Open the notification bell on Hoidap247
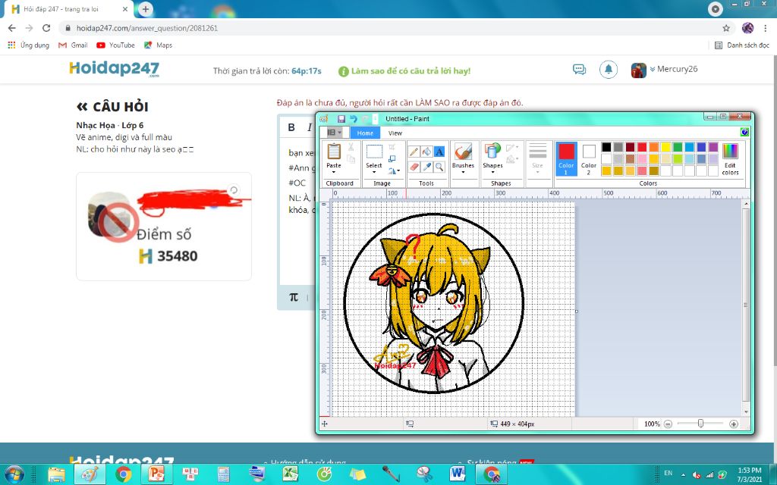This screenshot has height=485, width=777. 609,69
